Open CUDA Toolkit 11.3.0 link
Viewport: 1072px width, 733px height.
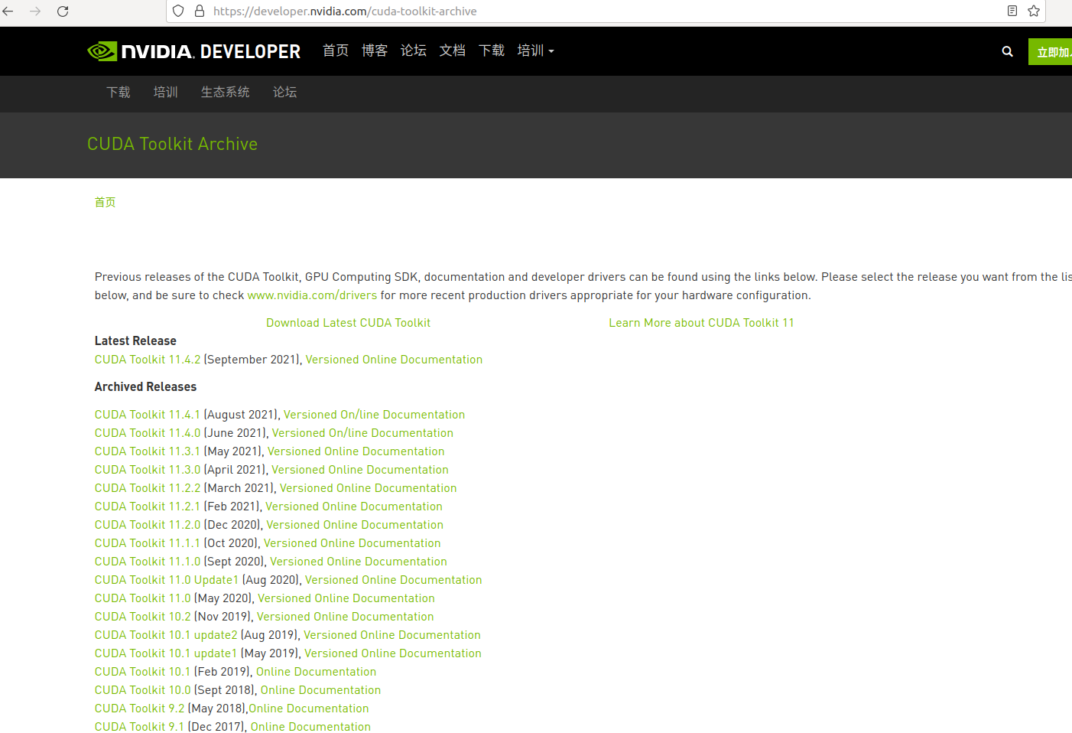148,470
